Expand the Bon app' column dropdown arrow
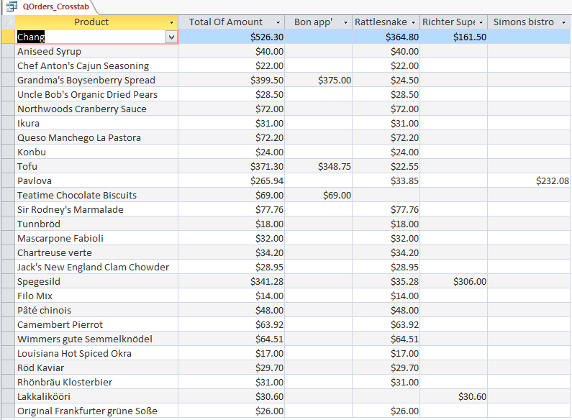The width and height of the screenshot is (572, 420). pyautogui.click(x=345, y=22)
